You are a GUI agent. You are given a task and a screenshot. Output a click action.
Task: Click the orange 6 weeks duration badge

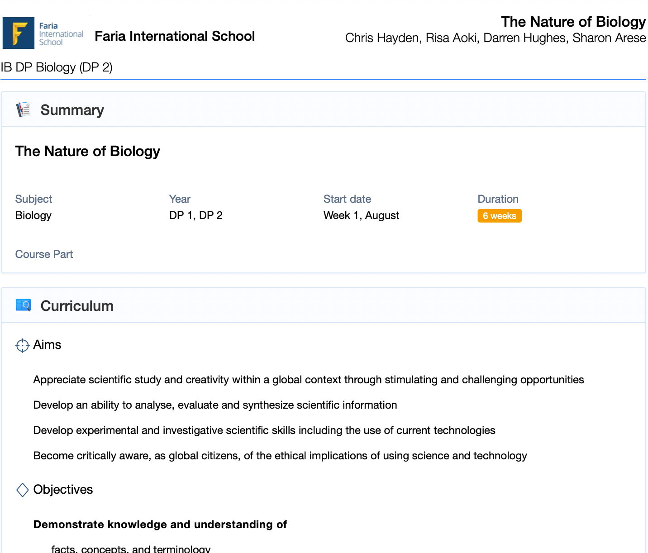499,216
